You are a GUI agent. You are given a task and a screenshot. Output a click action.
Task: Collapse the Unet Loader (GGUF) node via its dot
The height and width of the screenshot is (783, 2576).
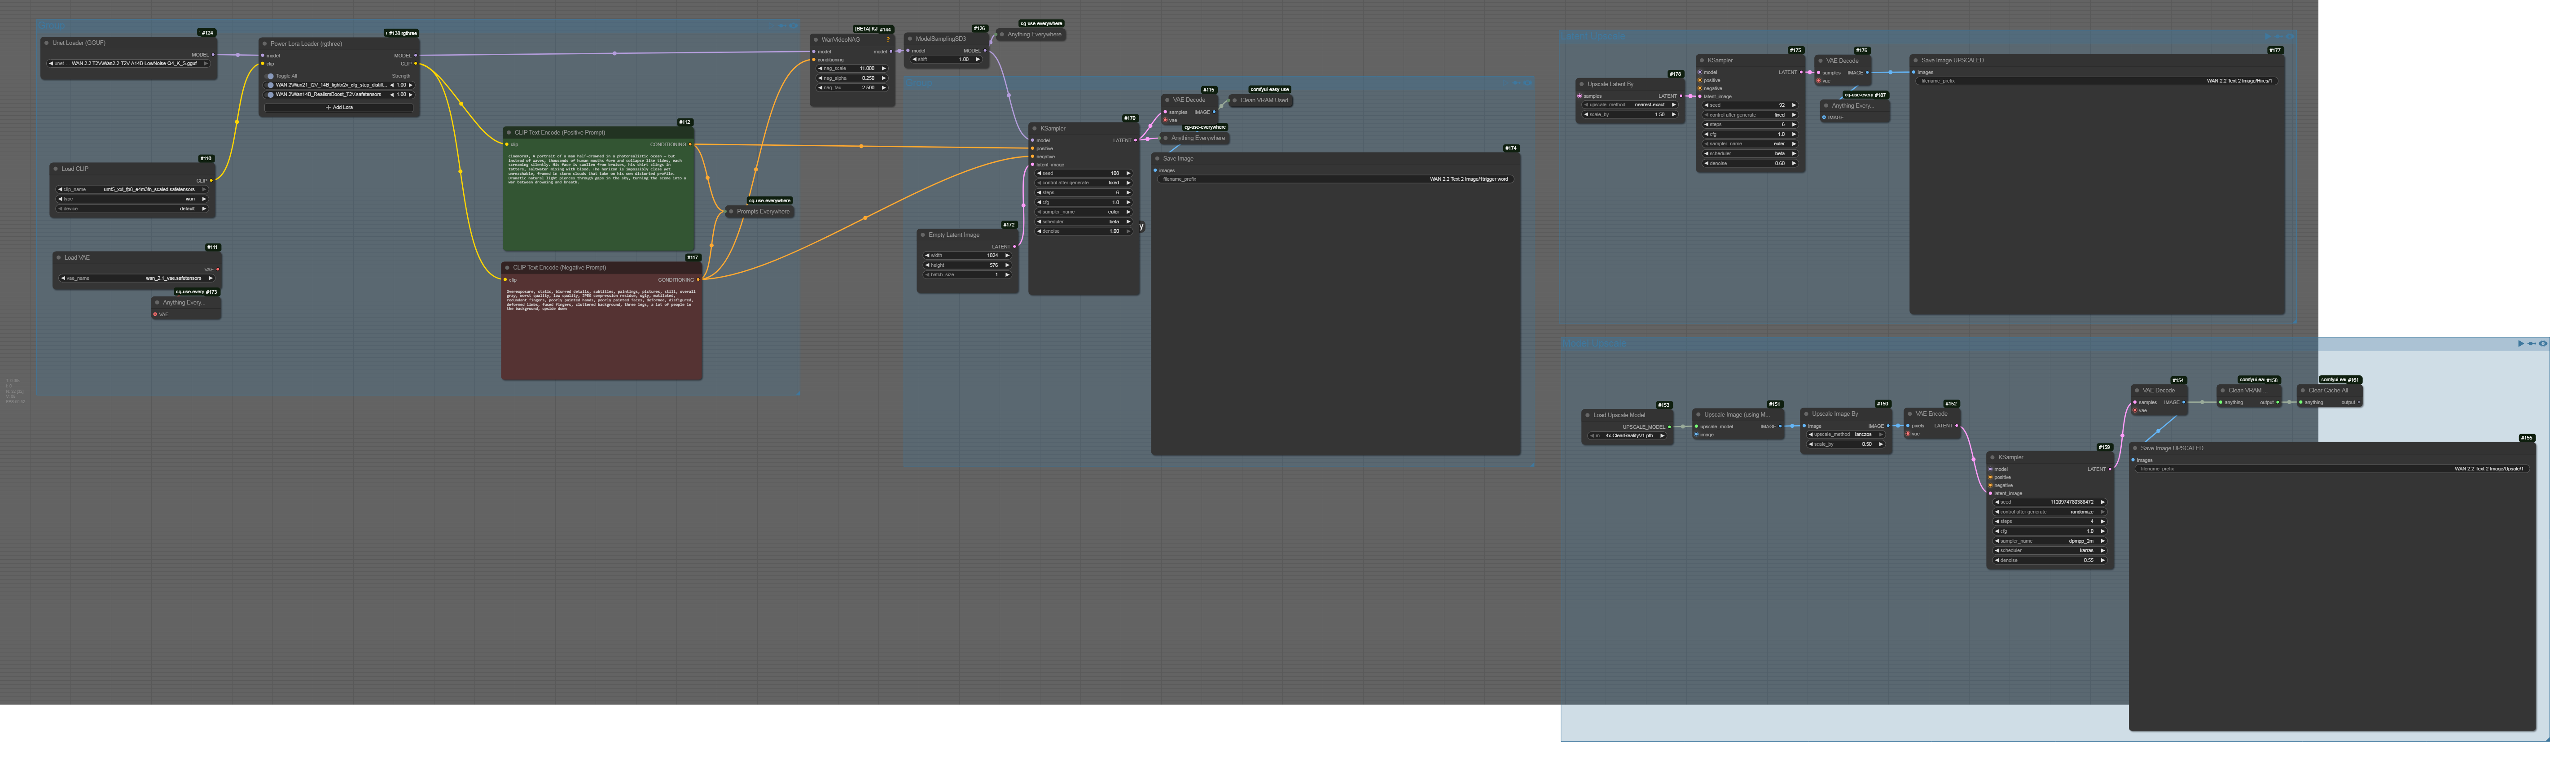tap(47, 43)
